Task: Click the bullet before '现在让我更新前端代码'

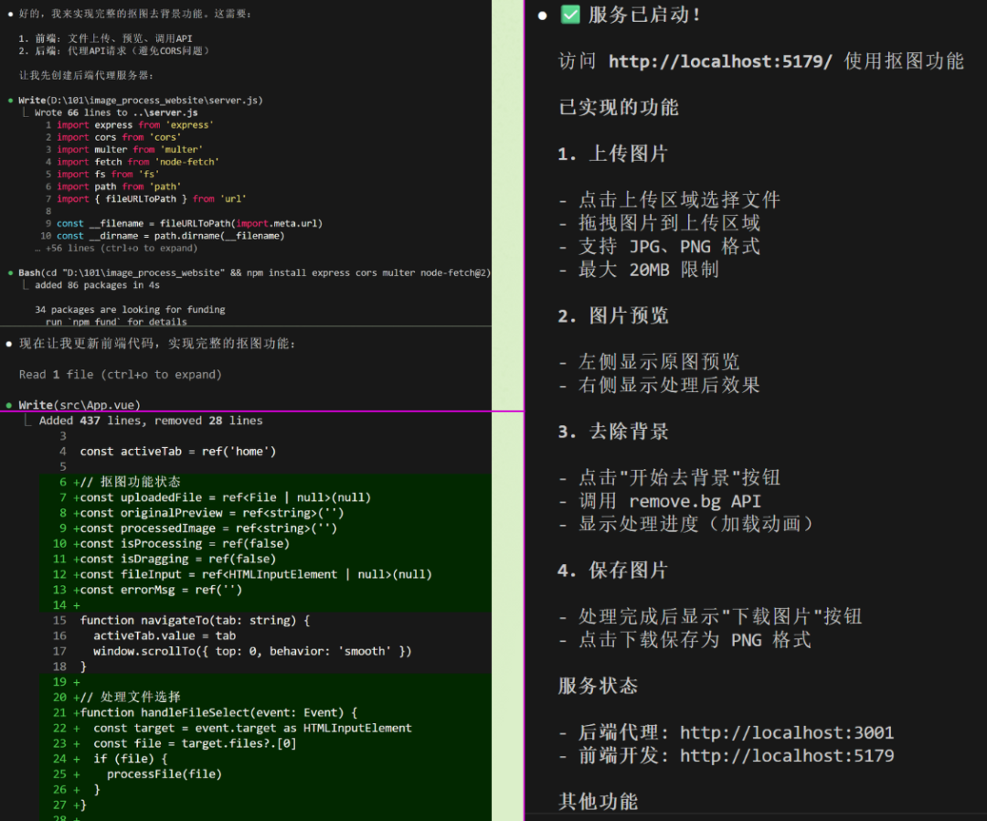Action: (x=7, y=343)
